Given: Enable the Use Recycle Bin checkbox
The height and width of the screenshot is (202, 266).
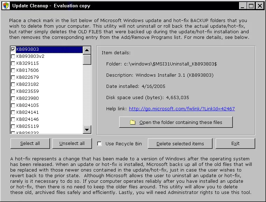Looking at the screenshot, I should point(99,144).
